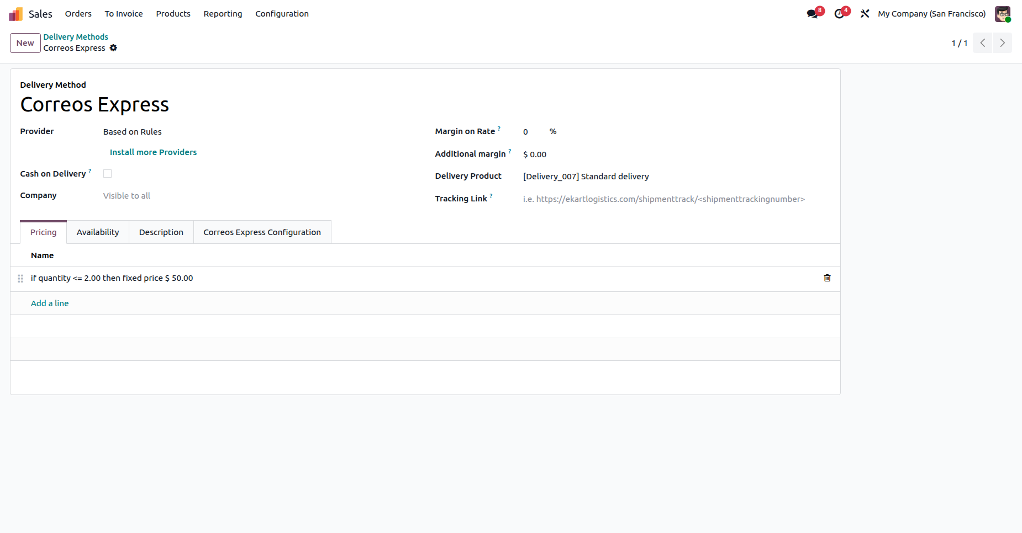Switch to the Pricing tab
Screen dimensions: 1022x533
pyautogui.click(x=44, y=232)
